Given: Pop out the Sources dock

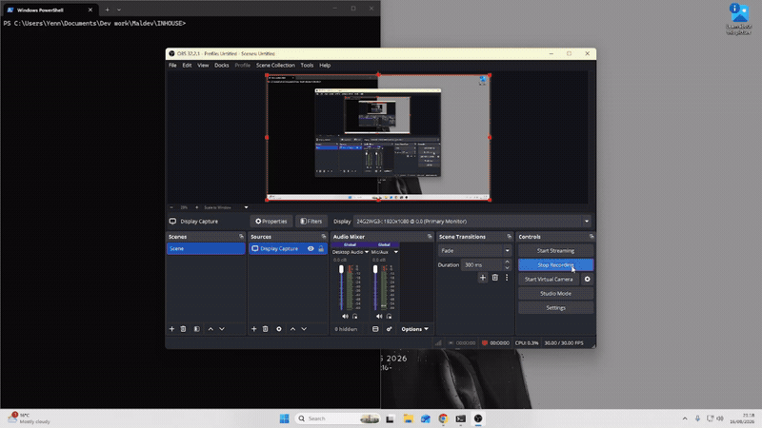Looking at the screenshot, I should point(324,236).
